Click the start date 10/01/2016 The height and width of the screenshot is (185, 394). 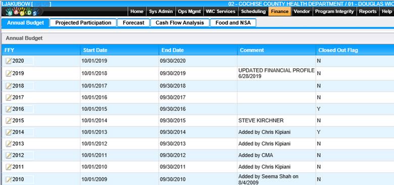[x=94, y=98]
